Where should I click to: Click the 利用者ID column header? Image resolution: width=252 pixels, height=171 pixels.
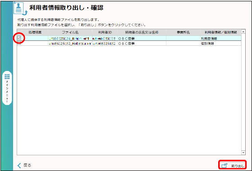point(105,32)
